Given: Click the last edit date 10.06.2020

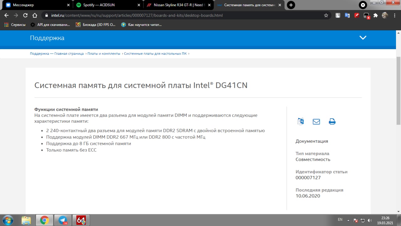Looking at the screenshot, I should 308,196.
